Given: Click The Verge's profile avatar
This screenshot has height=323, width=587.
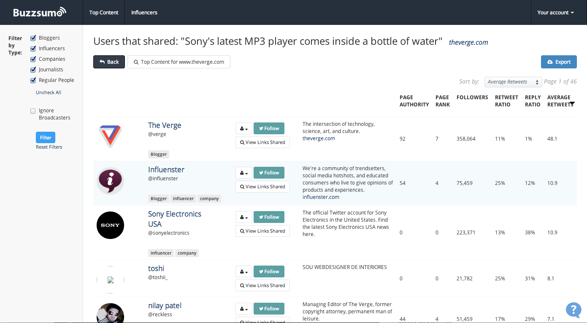Looking at the screenshot, I should coord(110,136).
